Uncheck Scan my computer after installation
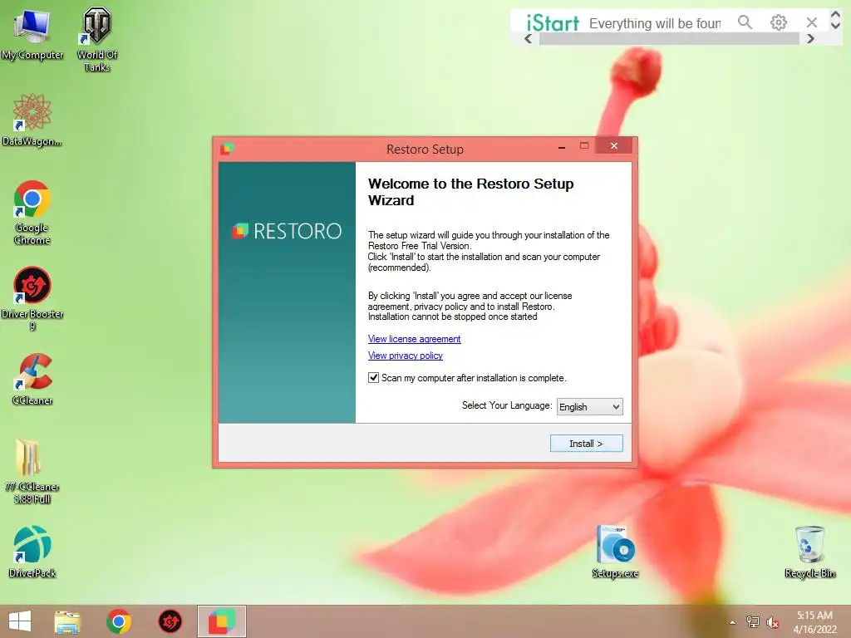The width and height of the screenshot is (851, 638). click(x=373, y=378)
